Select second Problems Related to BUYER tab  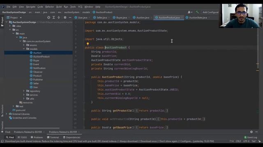coord(63,132)
